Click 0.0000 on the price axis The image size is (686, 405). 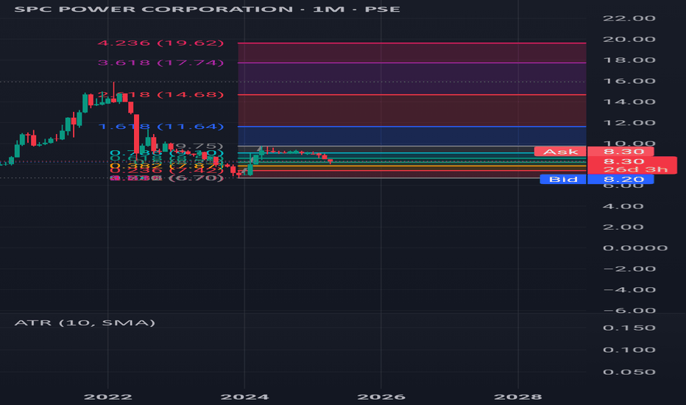pyautogui.click(x=634, y=248)
